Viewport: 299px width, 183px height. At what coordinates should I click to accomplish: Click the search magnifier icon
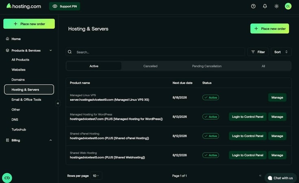click(70, 52)
